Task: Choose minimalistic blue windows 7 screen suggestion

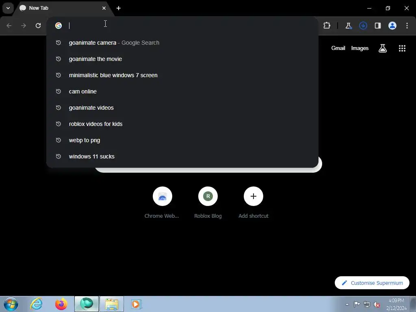Action: 182,75
